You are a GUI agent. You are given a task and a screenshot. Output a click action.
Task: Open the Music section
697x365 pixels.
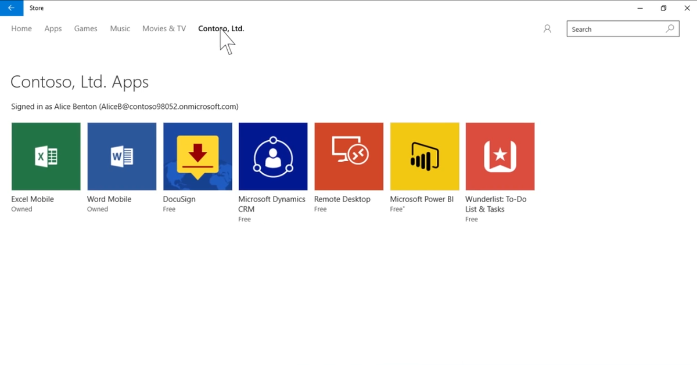pyautogui.click(x=120, y=28)
